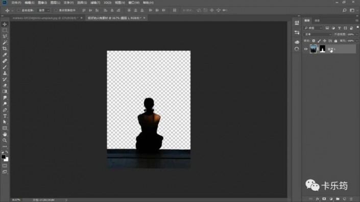This screenshot has height=202, width=360.
Task: Select the Zoom tool
Action: pyautogui.click(x=5, y=140)
